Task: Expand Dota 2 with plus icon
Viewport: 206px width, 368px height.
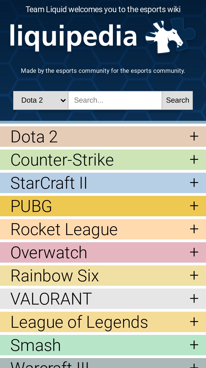Action: (x=194, y=137)
